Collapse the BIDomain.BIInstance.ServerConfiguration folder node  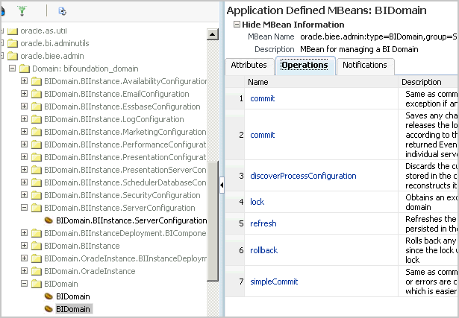[x=25, y=208]
